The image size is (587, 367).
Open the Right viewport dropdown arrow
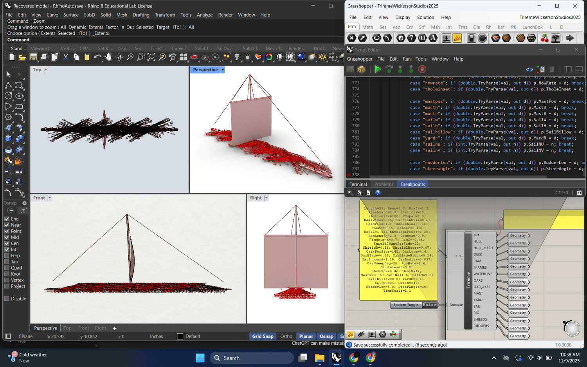266,198
